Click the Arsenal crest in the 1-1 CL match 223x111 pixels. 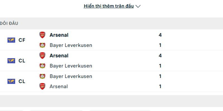pos(42,86)
